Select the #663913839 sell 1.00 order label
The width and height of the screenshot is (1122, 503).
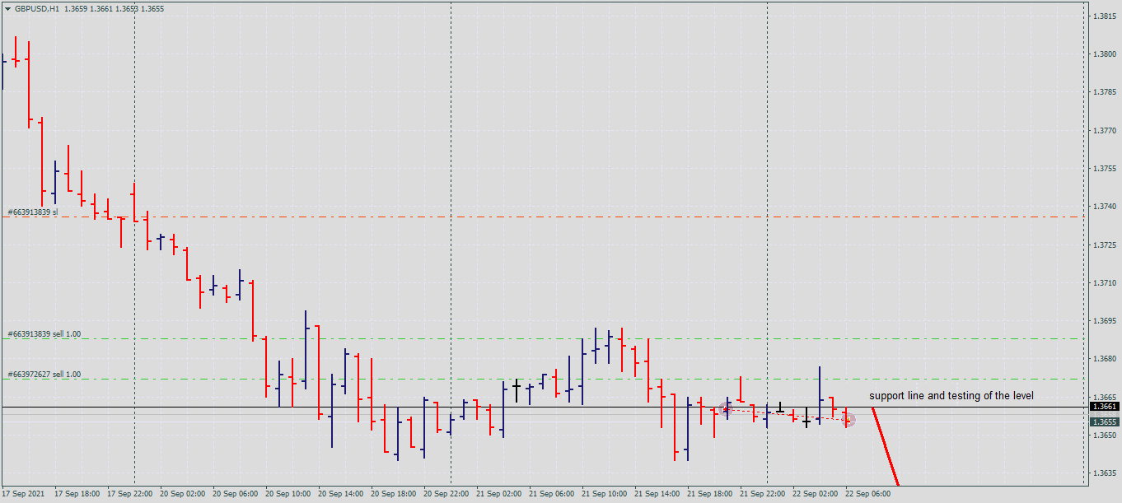[44, 334]
